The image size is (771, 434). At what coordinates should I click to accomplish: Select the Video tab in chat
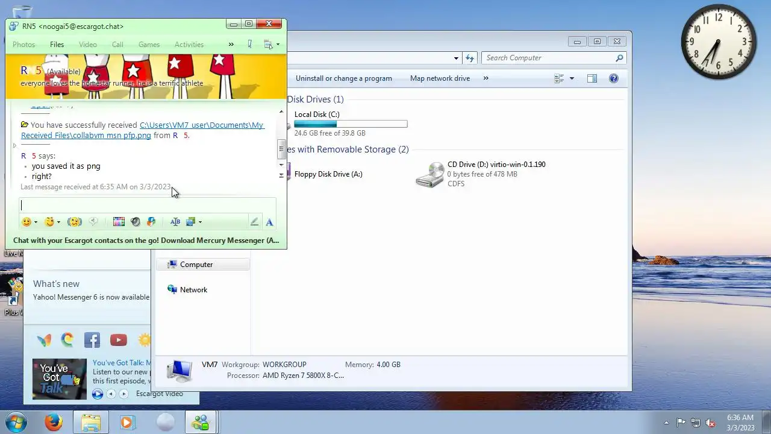coord(87,45)
